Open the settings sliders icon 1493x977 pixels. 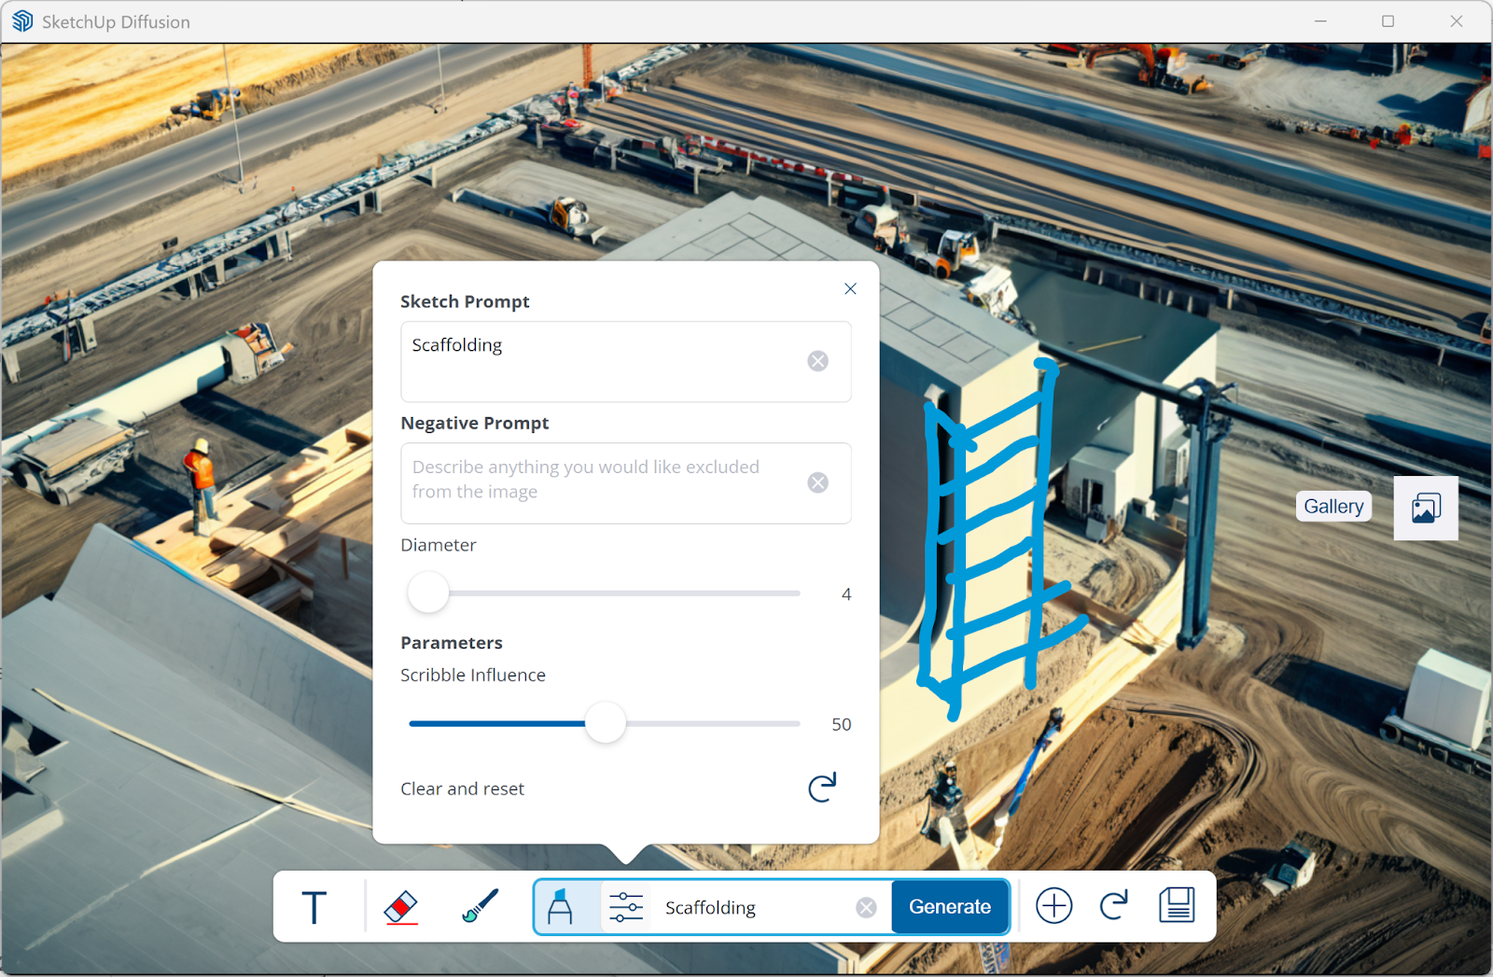point(626,907)
